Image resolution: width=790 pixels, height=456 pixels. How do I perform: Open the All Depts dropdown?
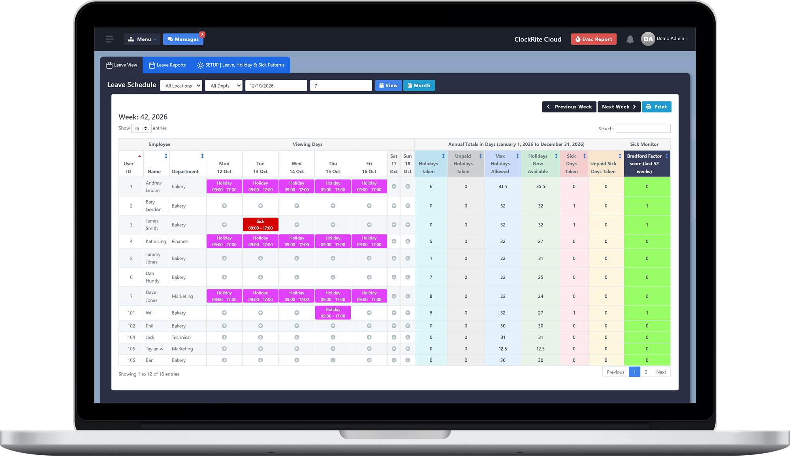(x=224, y=86)
